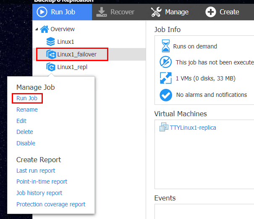
Task: Click the blue checkmark alarms icon
Action: click(x=166, y=95)
